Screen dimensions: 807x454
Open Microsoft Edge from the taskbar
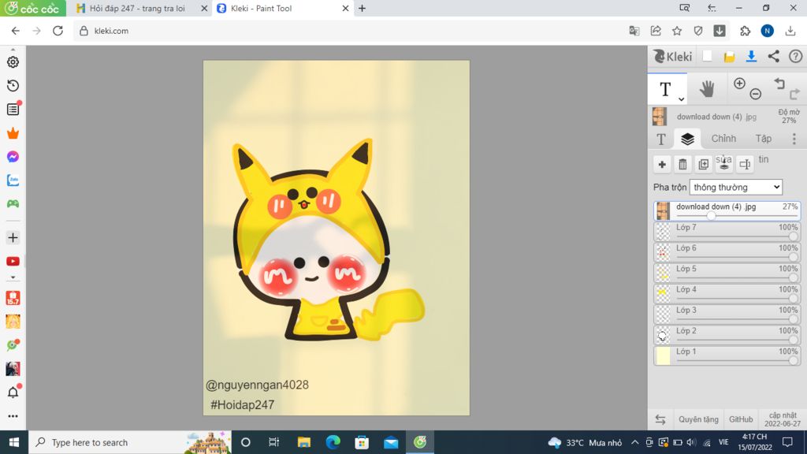(333, 442)
